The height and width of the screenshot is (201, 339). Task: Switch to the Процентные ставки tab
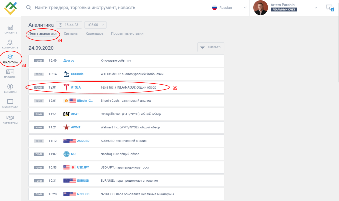[127, 33]
